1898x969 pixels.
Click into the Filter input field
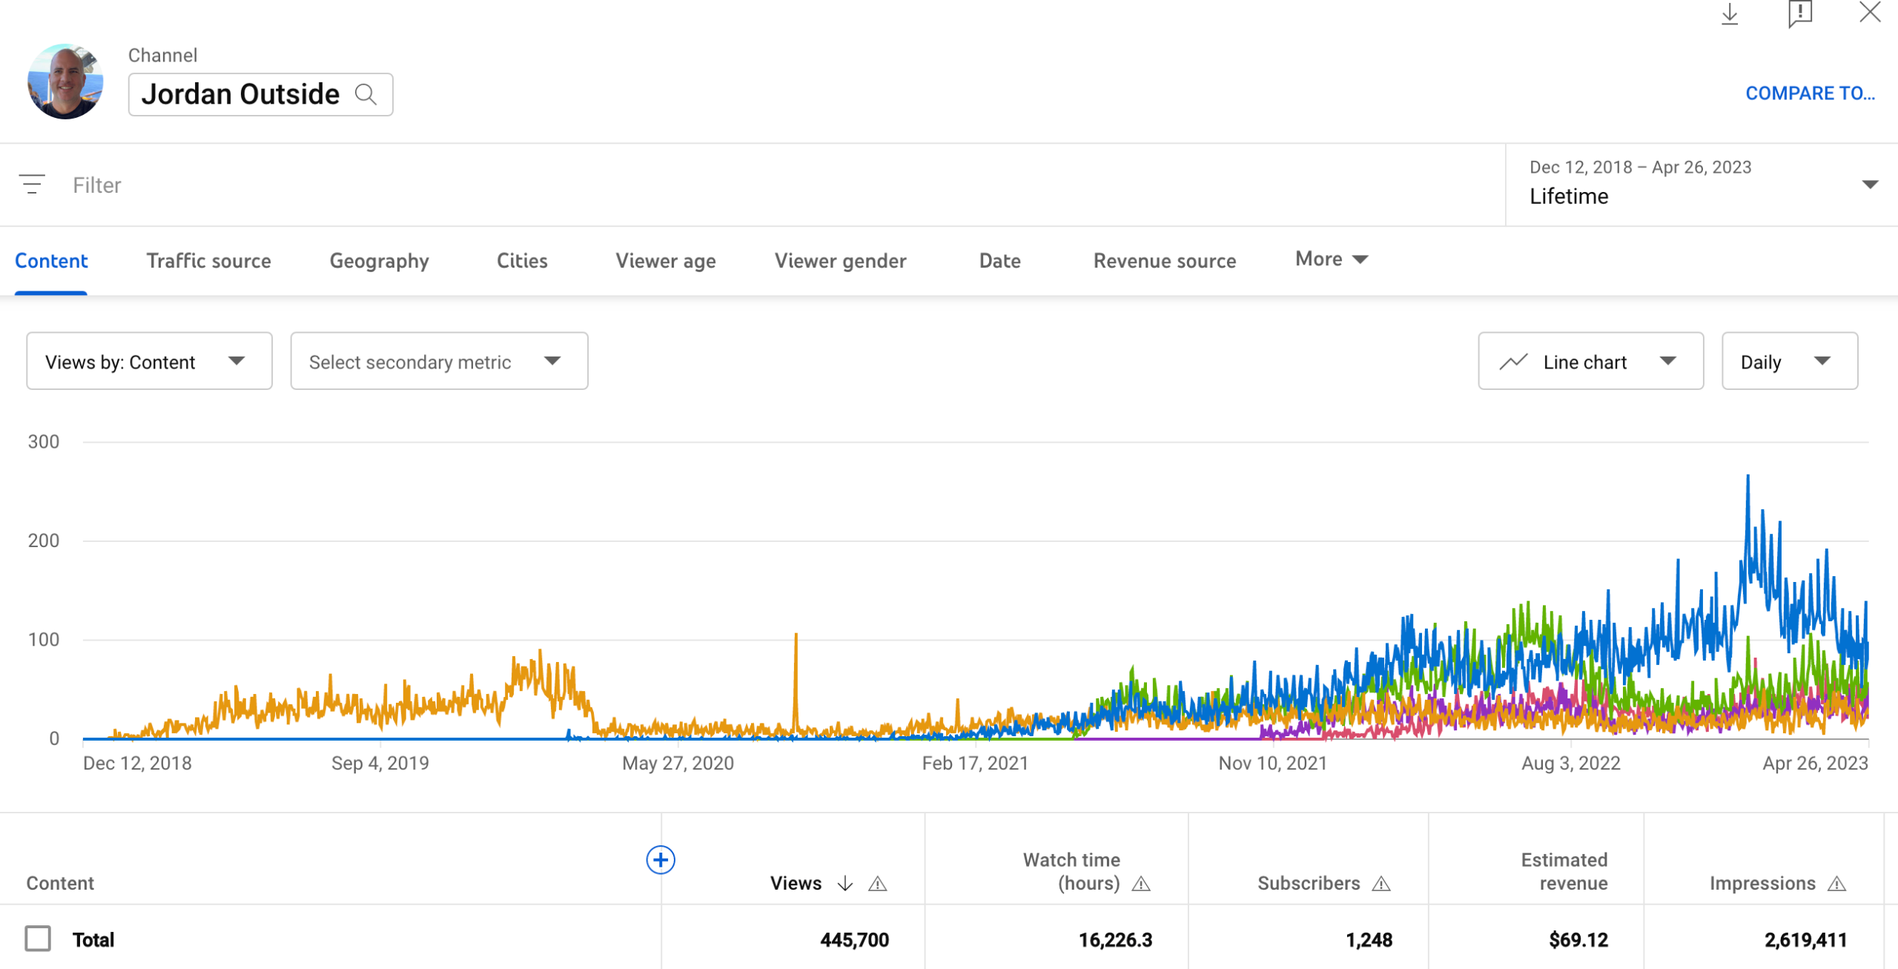(x=445, y=185)
